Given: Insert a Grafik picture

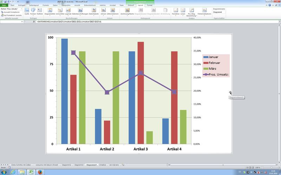Looking at the screenshot, I should coord(27,12).
